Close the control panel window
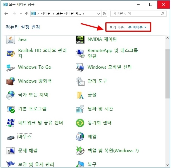Image resolution: width=171 pixels, height=168 pixels. tap(163, 4)
